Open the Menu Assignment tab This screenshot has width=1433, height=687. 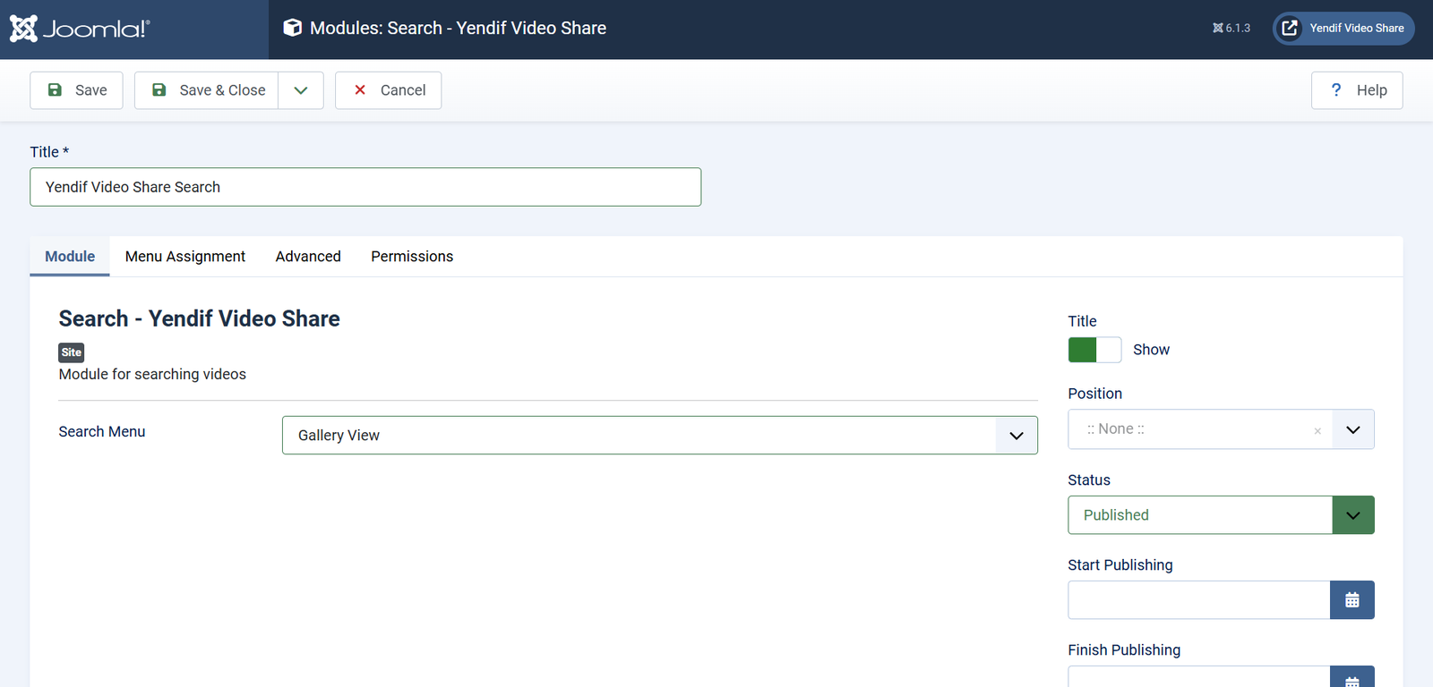(x=185, y=257)
